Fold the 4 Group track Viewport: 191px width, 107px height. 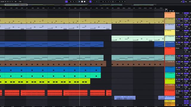[x=166, y=31]
